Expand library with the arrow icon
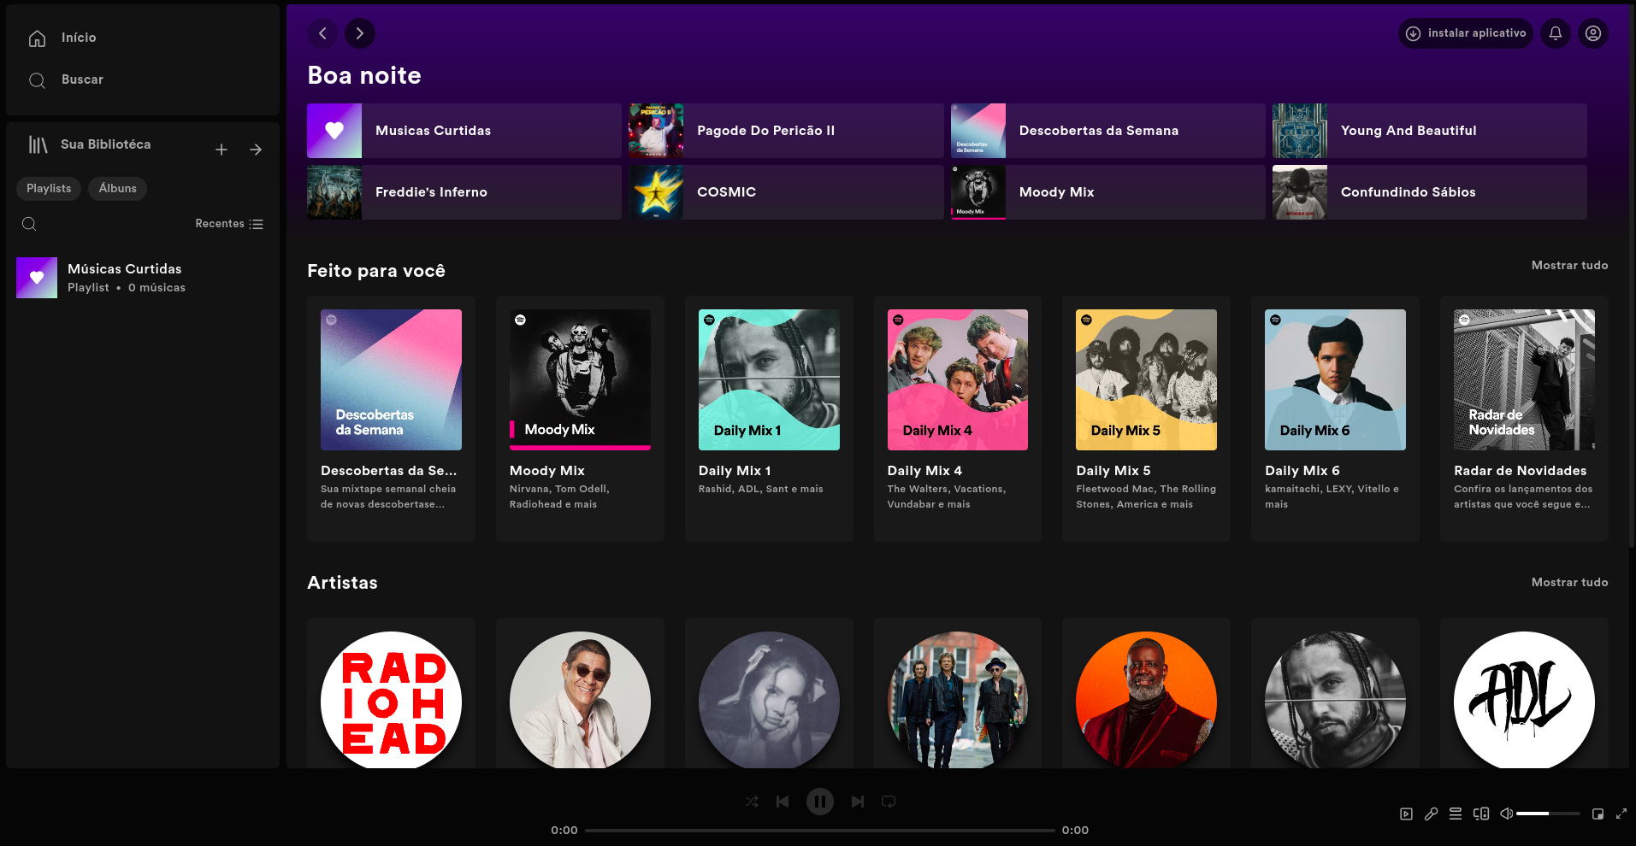This screenshot has width=1636, height=846. (x=256, y=150)
